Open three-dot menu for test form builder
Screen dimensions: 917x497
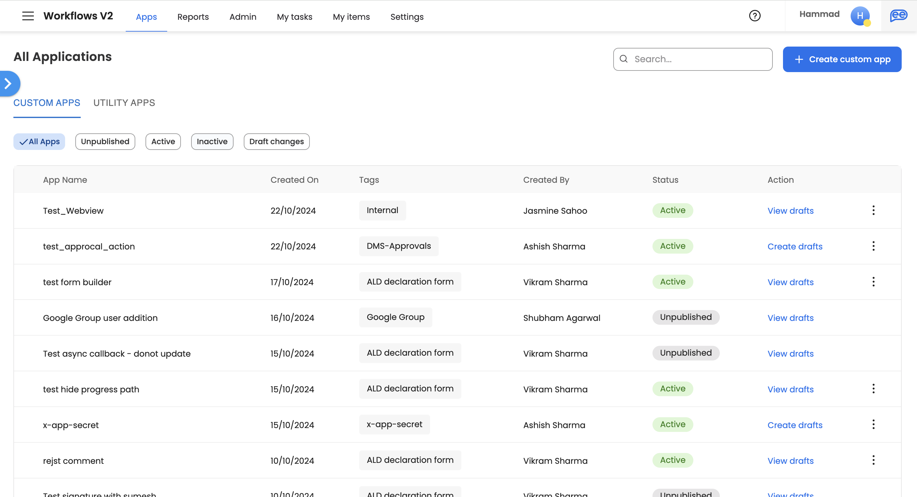[x=873, y=282]
